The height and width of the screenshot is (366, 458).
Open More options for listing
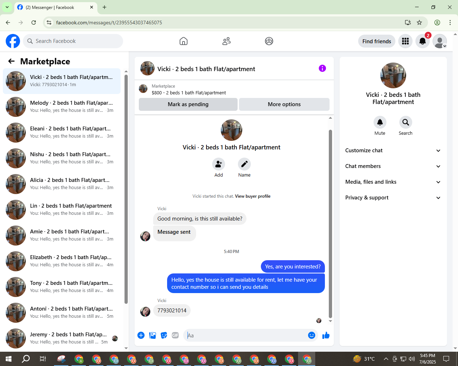284,104
